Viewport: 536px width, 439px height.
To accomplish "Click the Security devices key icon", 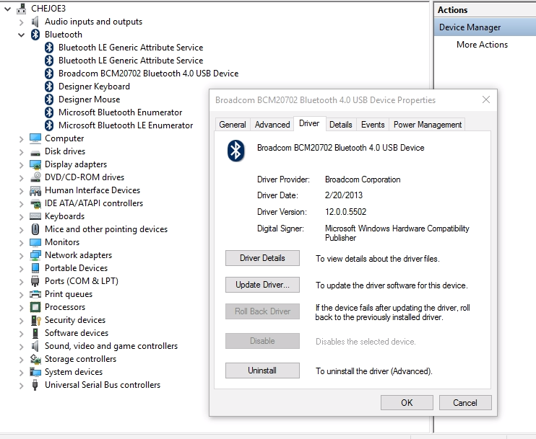I will pyautogui.click(x=36, y=320).
